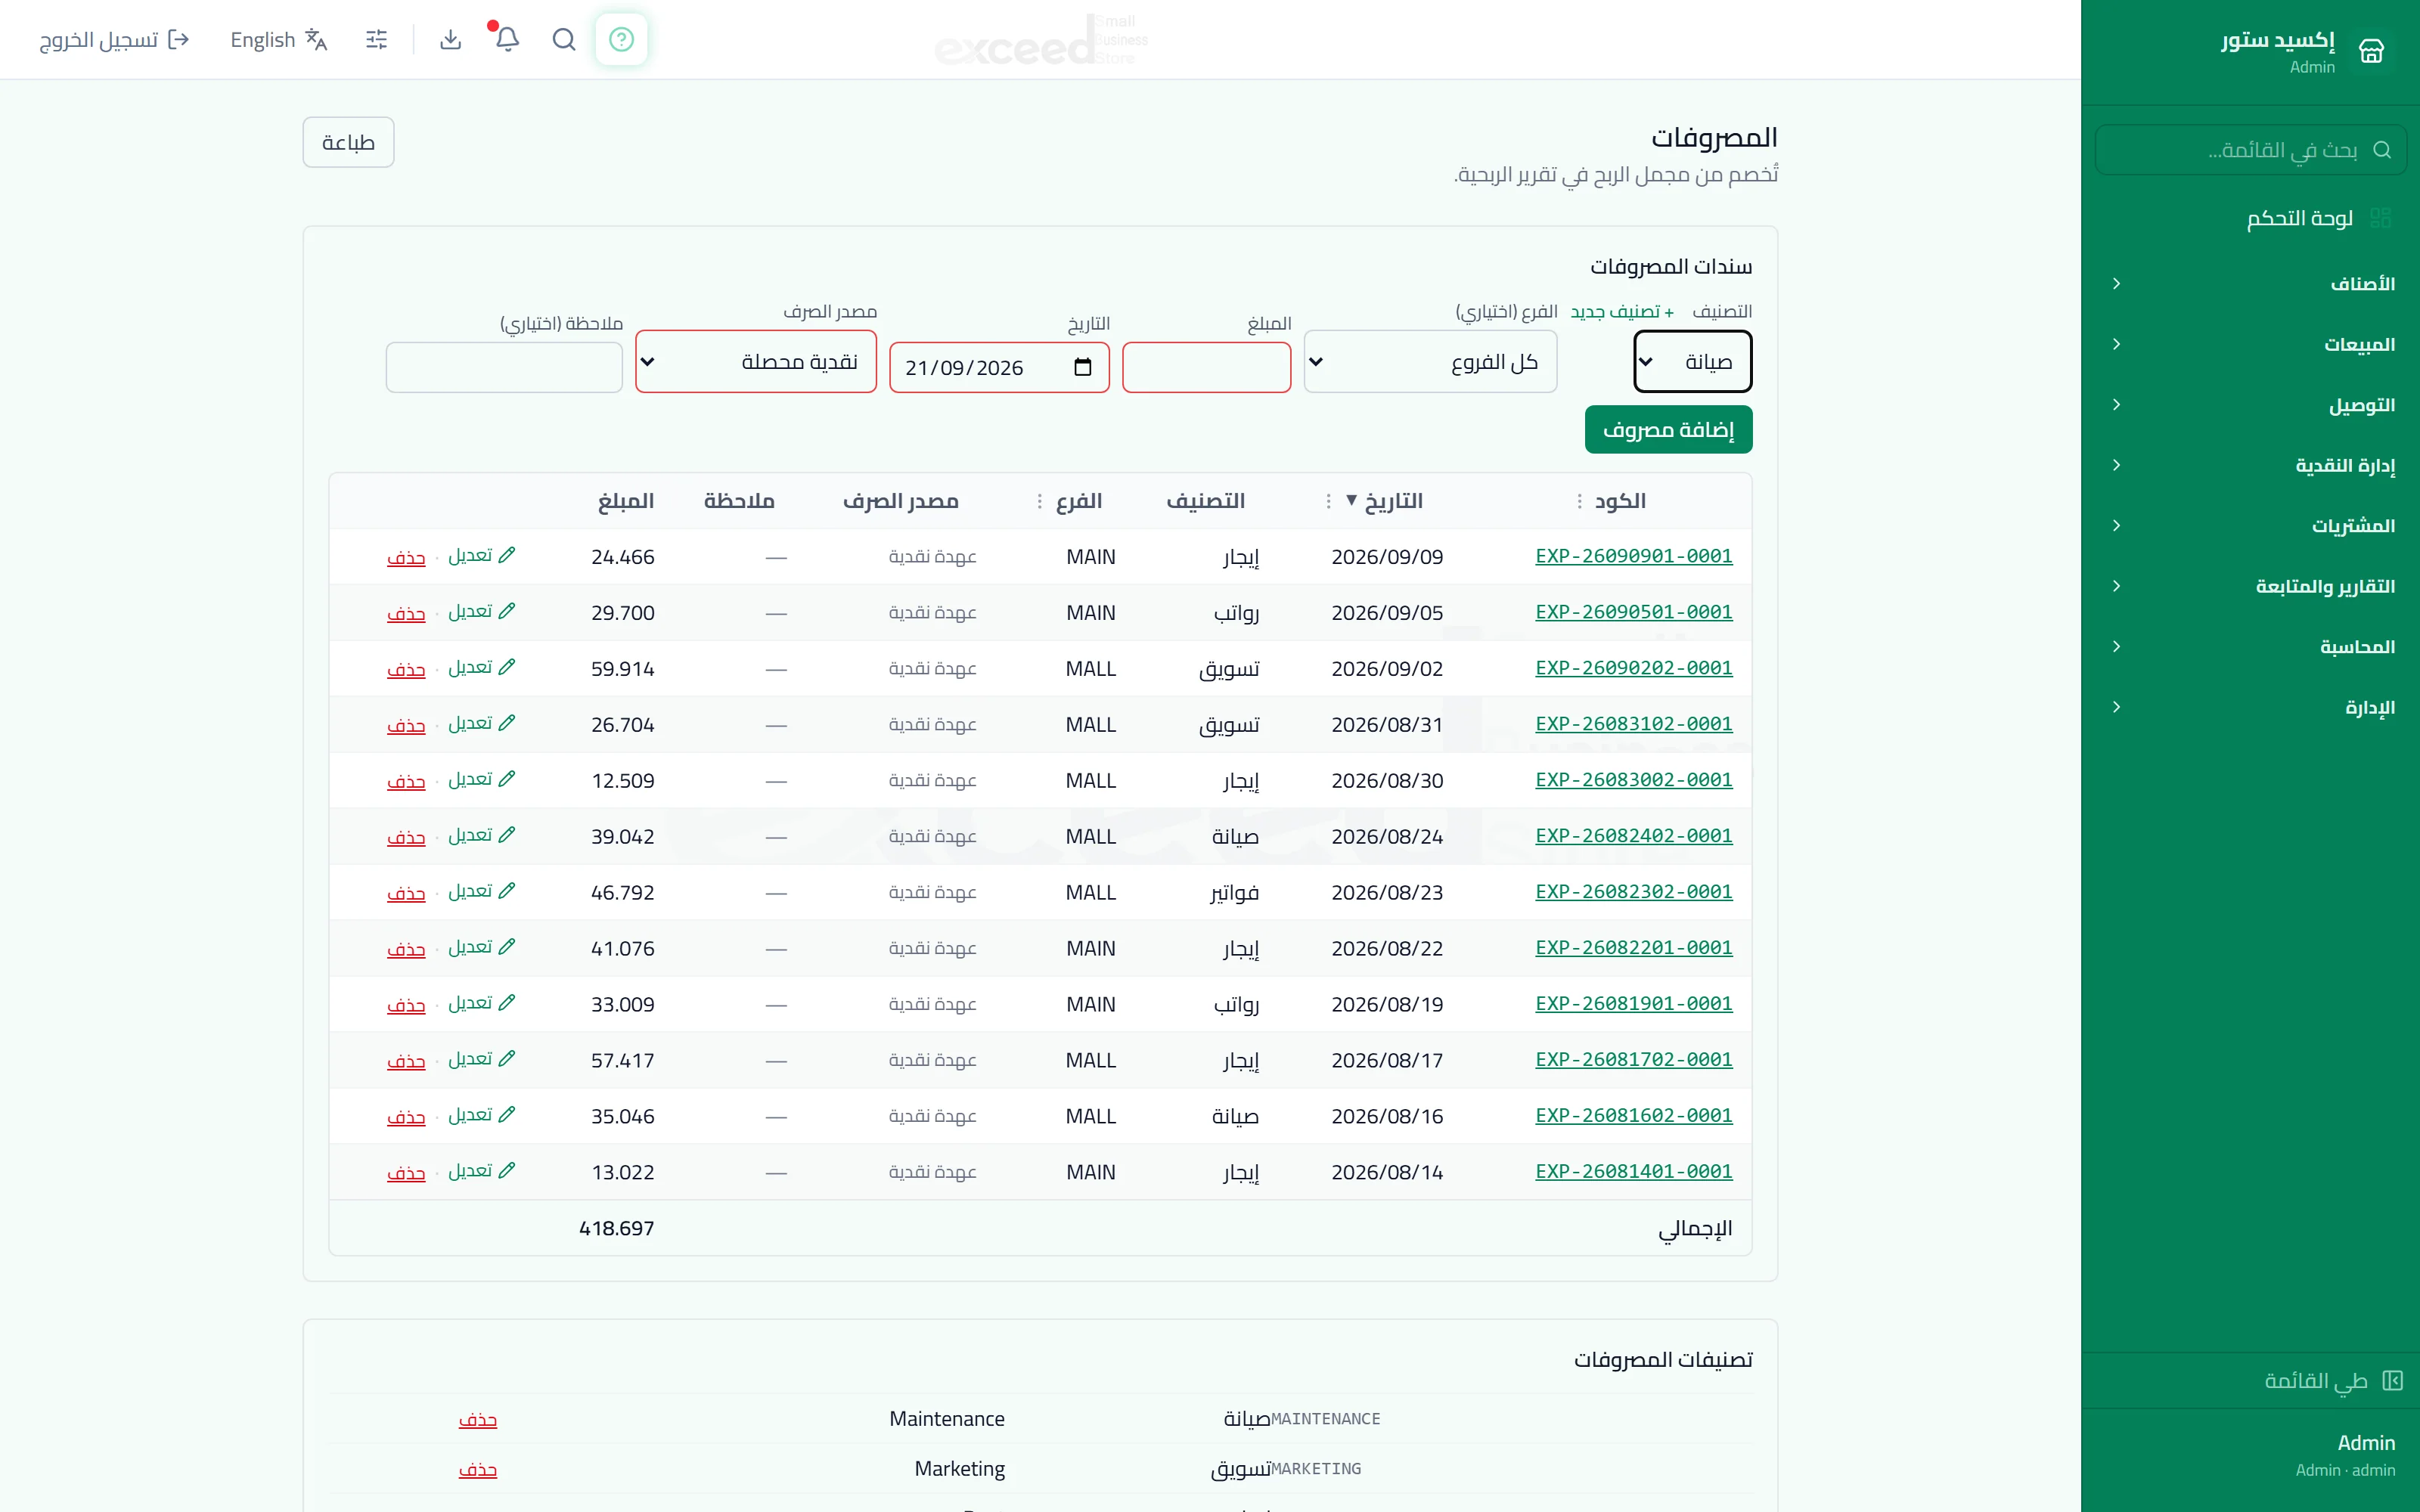
Task: Click the إضافة مصروف button
Action: click(1668, 429)
